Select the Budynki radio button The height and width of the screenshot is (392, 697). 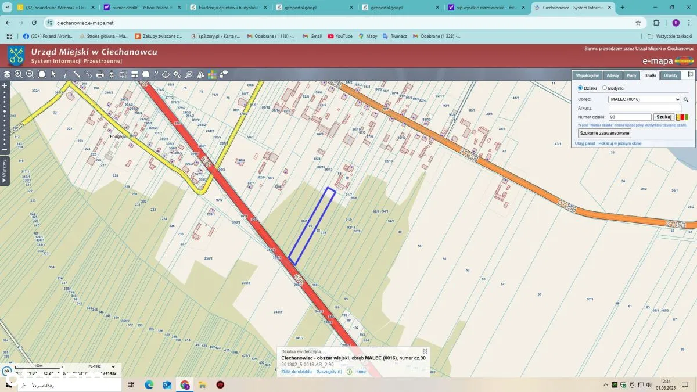point(605,88)
